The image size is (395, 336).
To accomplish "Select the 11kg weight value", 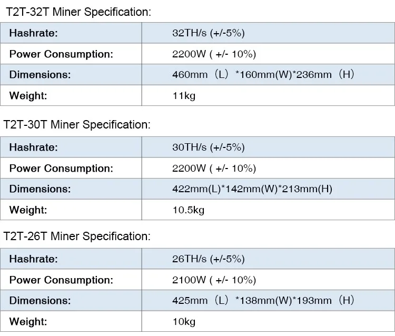I will pyautogui.click(x=184, y=95).
